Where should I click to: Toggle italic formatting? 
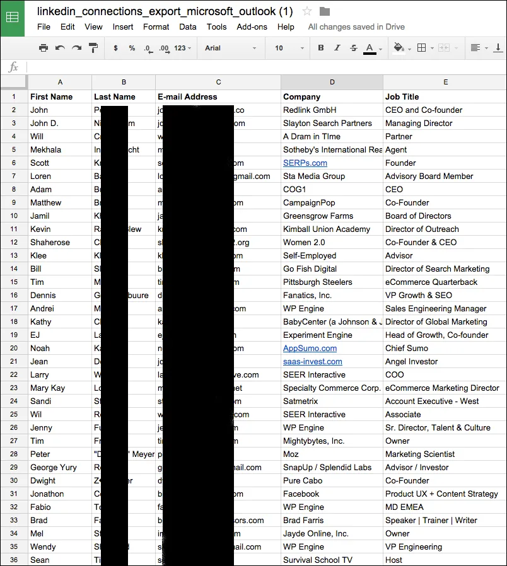pyautogui.click(x=337, y=48)
